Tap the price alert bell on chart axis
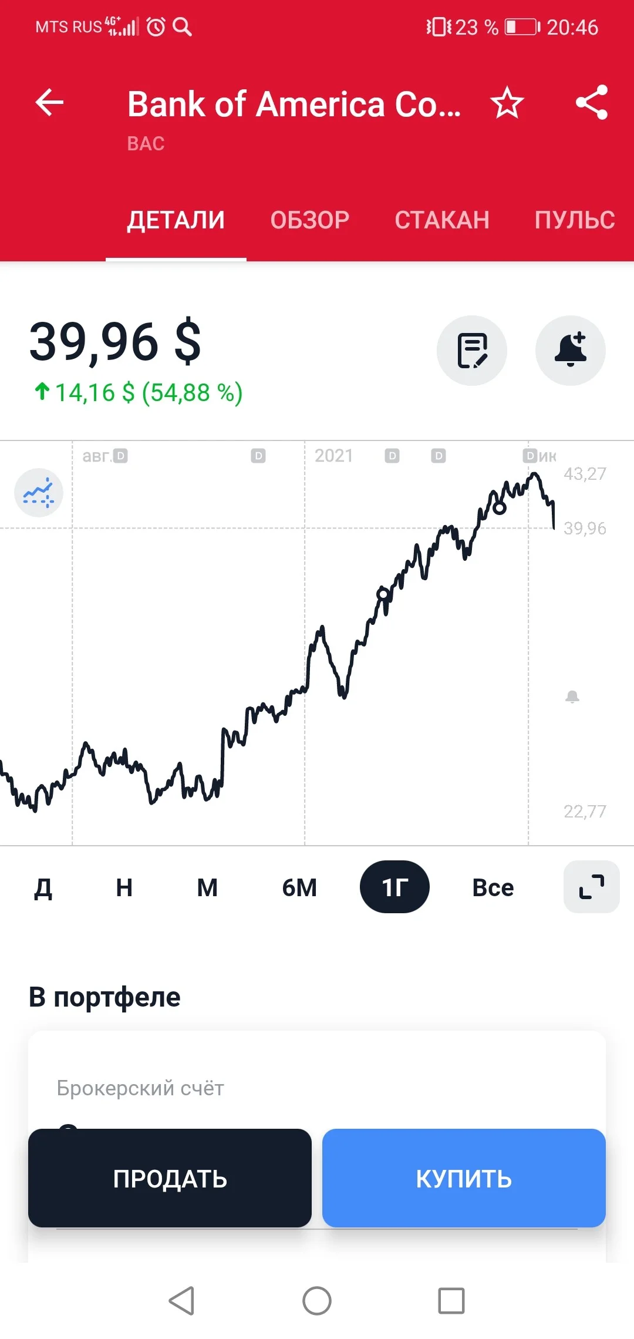 pos(572,697)
